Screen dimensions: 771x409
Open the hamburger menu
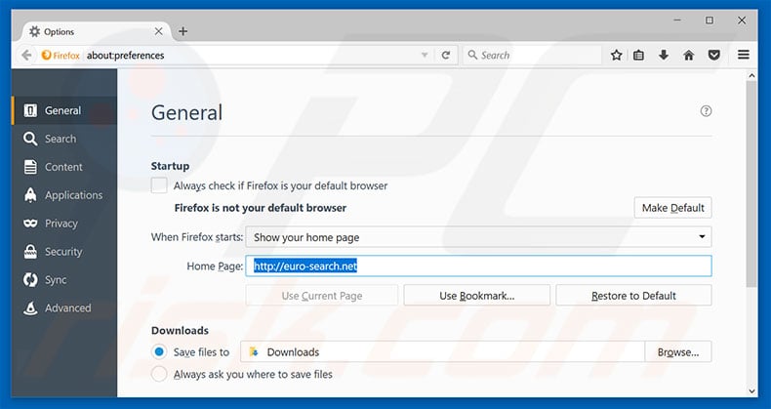744,55
